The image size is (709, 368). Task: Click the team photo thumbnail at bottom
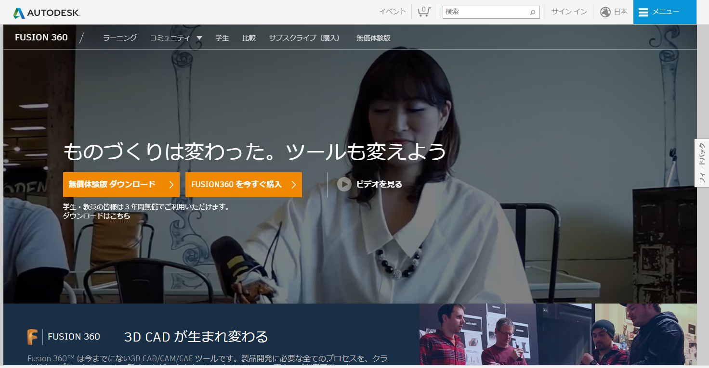coord(558,334)
